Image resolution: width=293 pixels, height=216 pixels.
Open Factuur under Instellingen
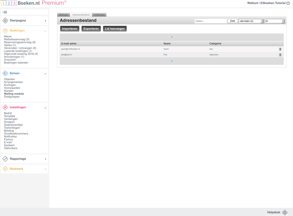coord(9,139)
